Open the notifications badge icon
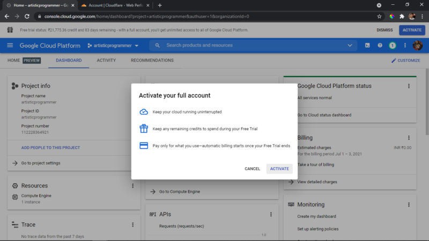The image size is (429, 241). pyautogui.click(x=393, y=46)
